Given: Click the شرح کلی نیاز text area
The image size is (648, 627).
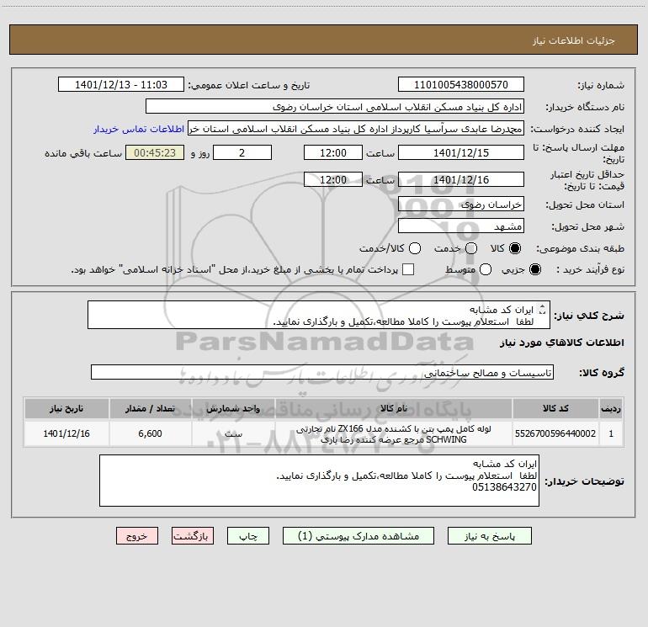Looking at the screenshot, I should (x=319, y=315).
